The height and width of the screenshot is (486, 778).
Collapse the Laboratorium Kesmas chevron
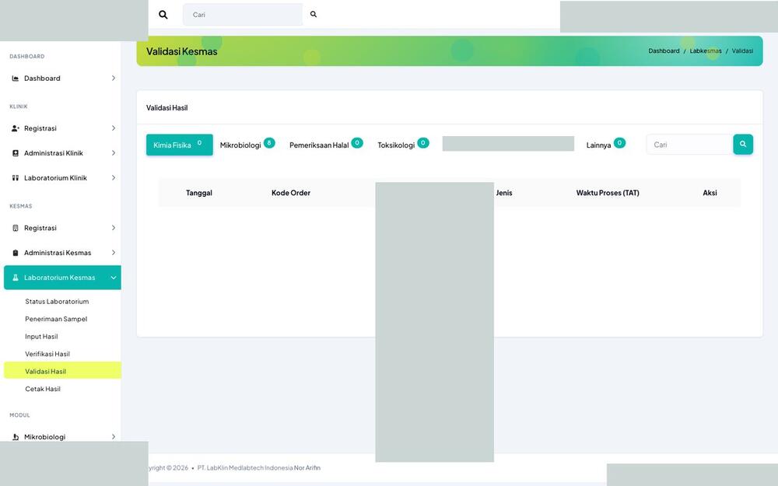113,278
